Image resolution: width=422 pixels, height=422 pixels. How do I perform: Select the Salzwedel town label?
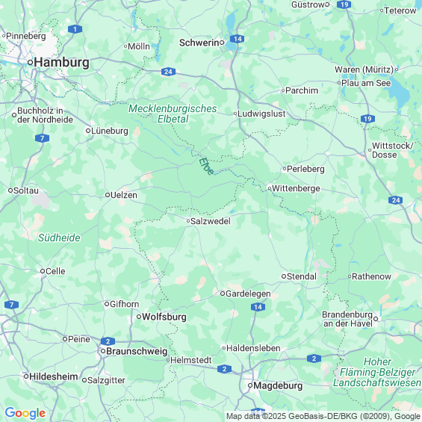pyautogui.click(x=211, y=221)
